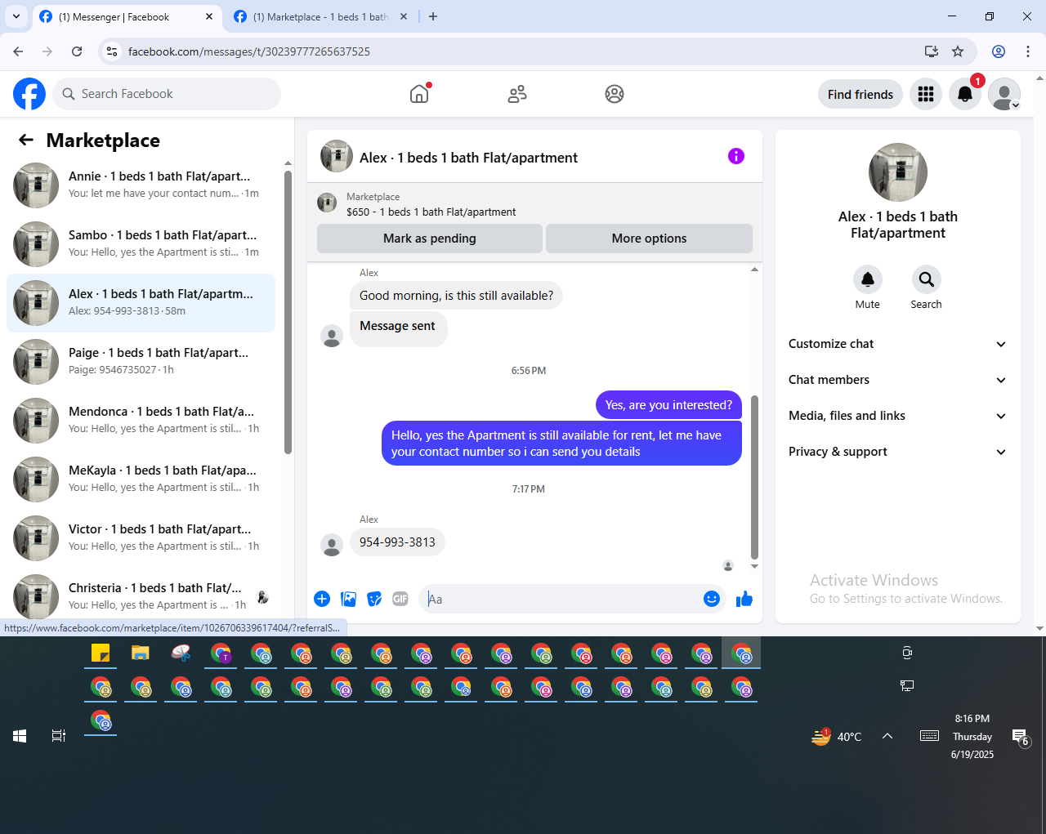Open Paige's conversation in the list
The height and width of the screenshot is (834, 1046).
click(x=141, y=362)
